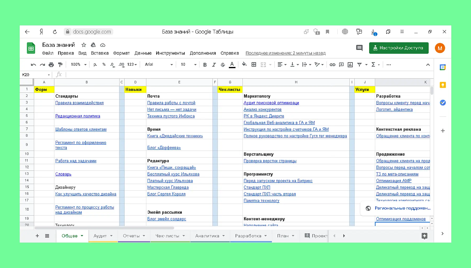471x268 pixels.
Task: Select the paint format roller tool
Action: click(60, 65)
